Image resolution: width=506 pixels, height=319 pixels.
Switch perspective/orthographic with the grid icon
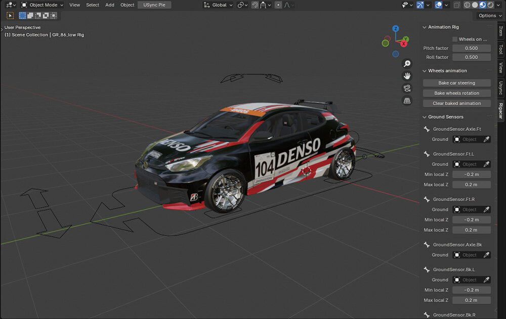point(407,101)
